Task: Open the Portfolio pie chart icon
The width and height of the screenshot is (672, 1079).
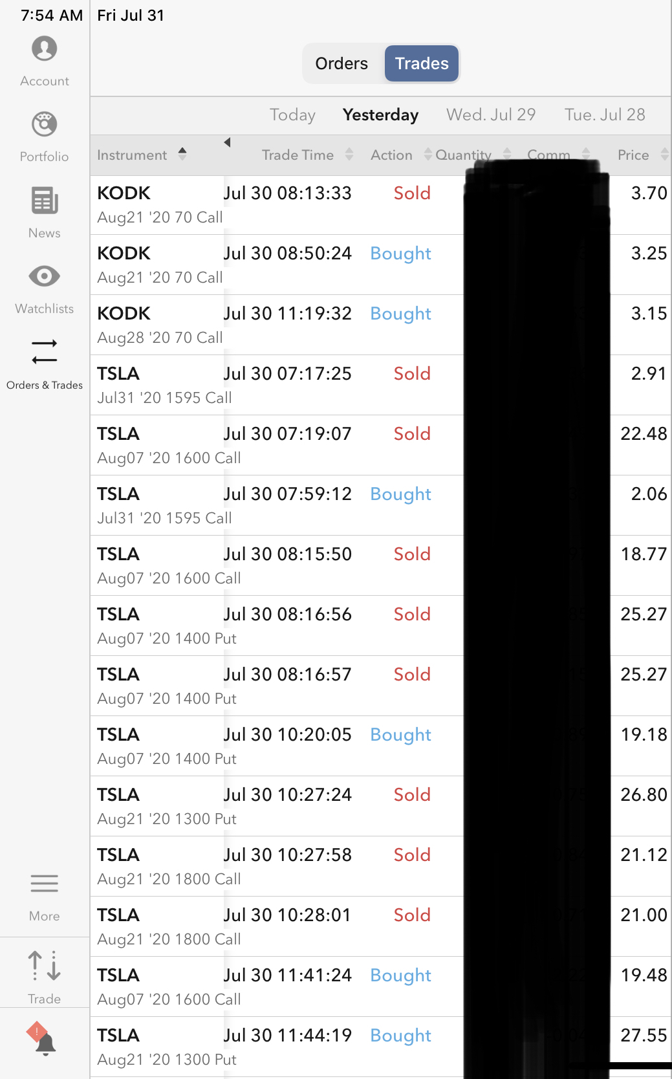Action: (x=44, y=124)
